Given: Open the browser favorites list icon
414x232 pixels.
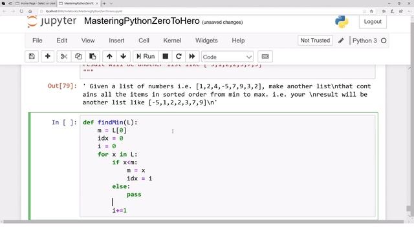Looking at the screenshot, I should pos(384,12).
